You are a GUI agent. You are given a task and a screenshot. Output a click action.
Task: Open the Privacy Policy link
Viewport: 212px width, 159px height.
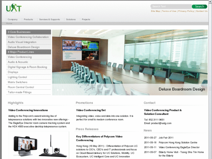186,11
